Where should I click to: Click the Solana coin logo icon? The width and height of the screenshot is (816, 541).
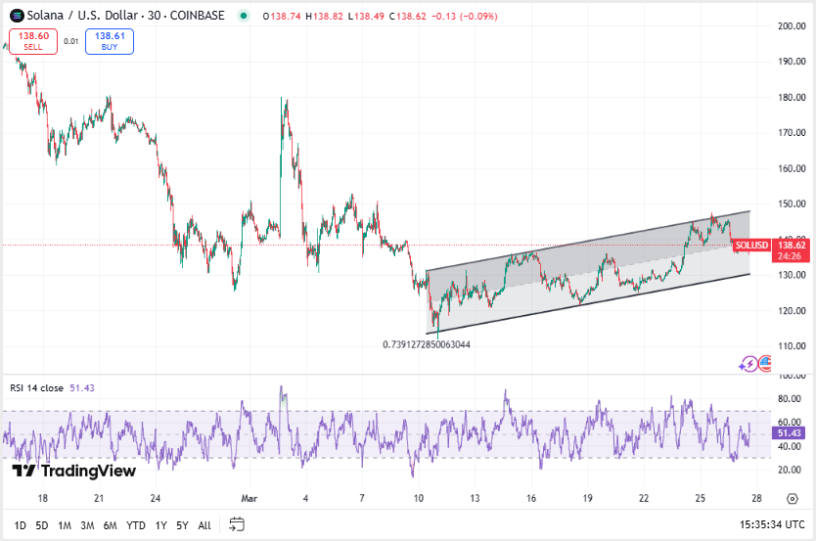17,16
